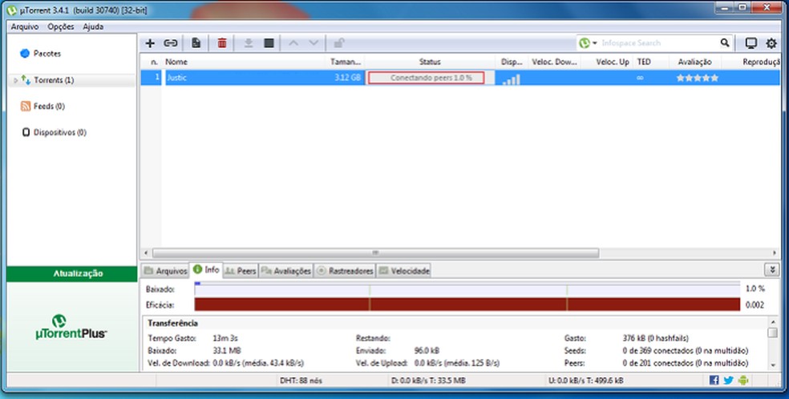Select Torrents (1) in sidebar
Image resolution: width=789 pixels, height=399 pixels.
[54, 80]
